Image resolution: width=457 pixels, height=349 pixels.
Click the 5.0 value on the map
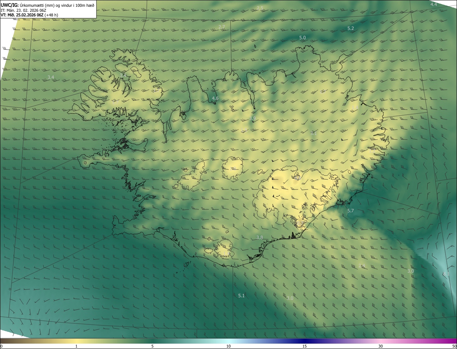pyautogui.click(x=302, y=37)
